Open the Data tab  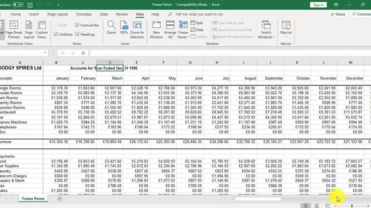[104, 14]
